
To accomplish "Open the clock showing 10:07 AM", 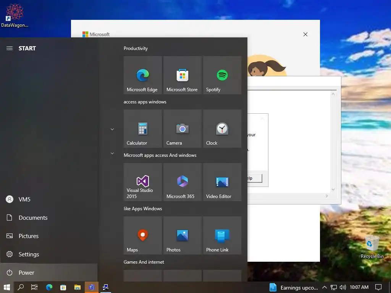I will pos(359,287).
